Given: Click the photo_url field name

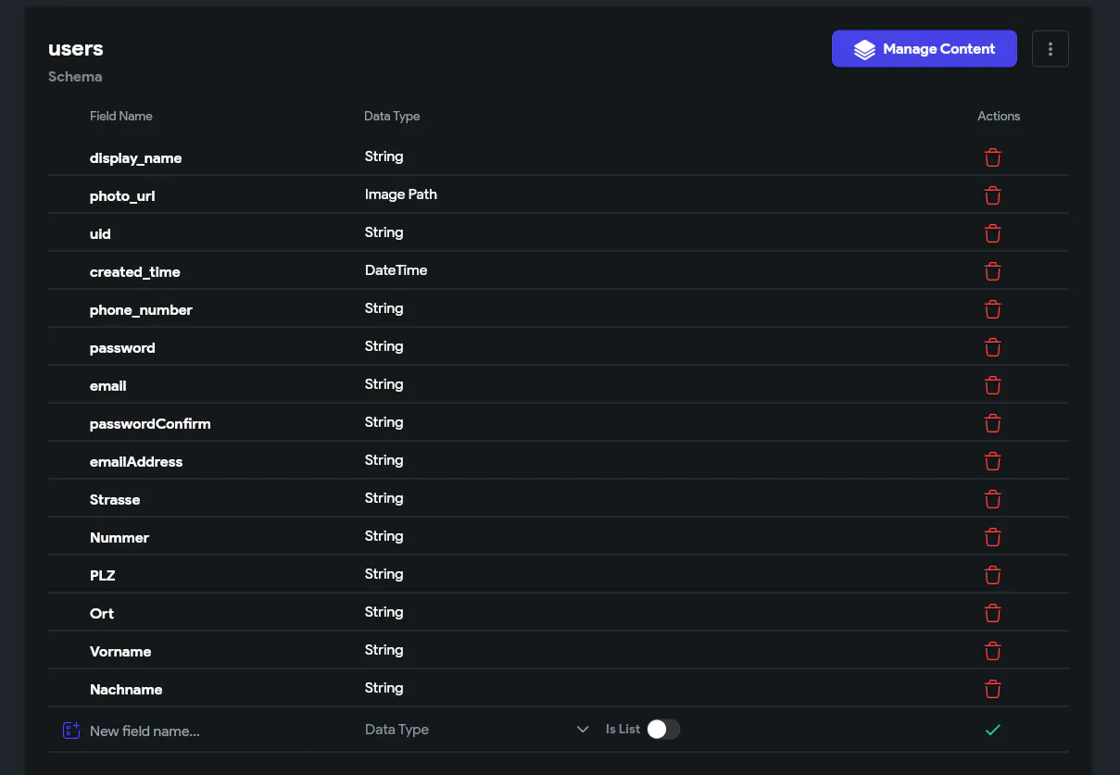Looking at the screenshot, I should 122,196.
